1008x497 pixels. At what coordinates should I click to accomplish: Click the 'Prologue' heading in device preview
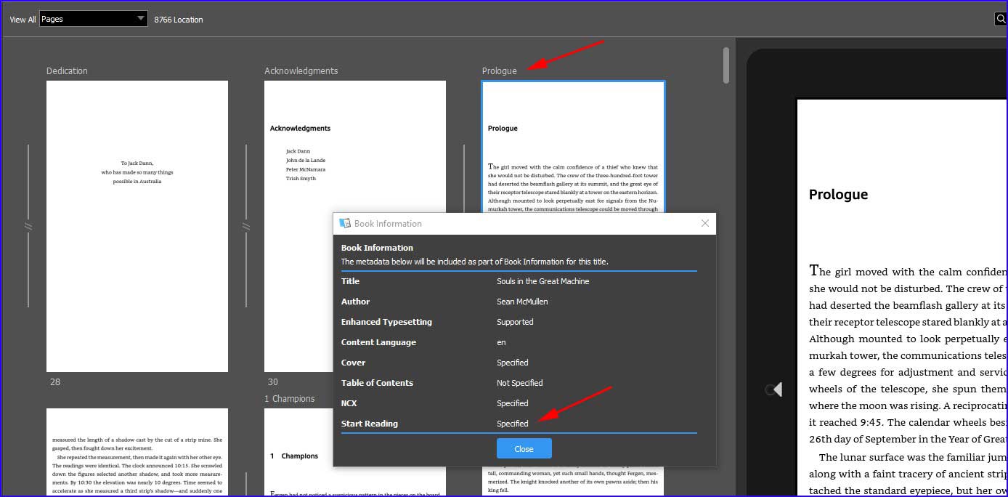tap(838, 195)
